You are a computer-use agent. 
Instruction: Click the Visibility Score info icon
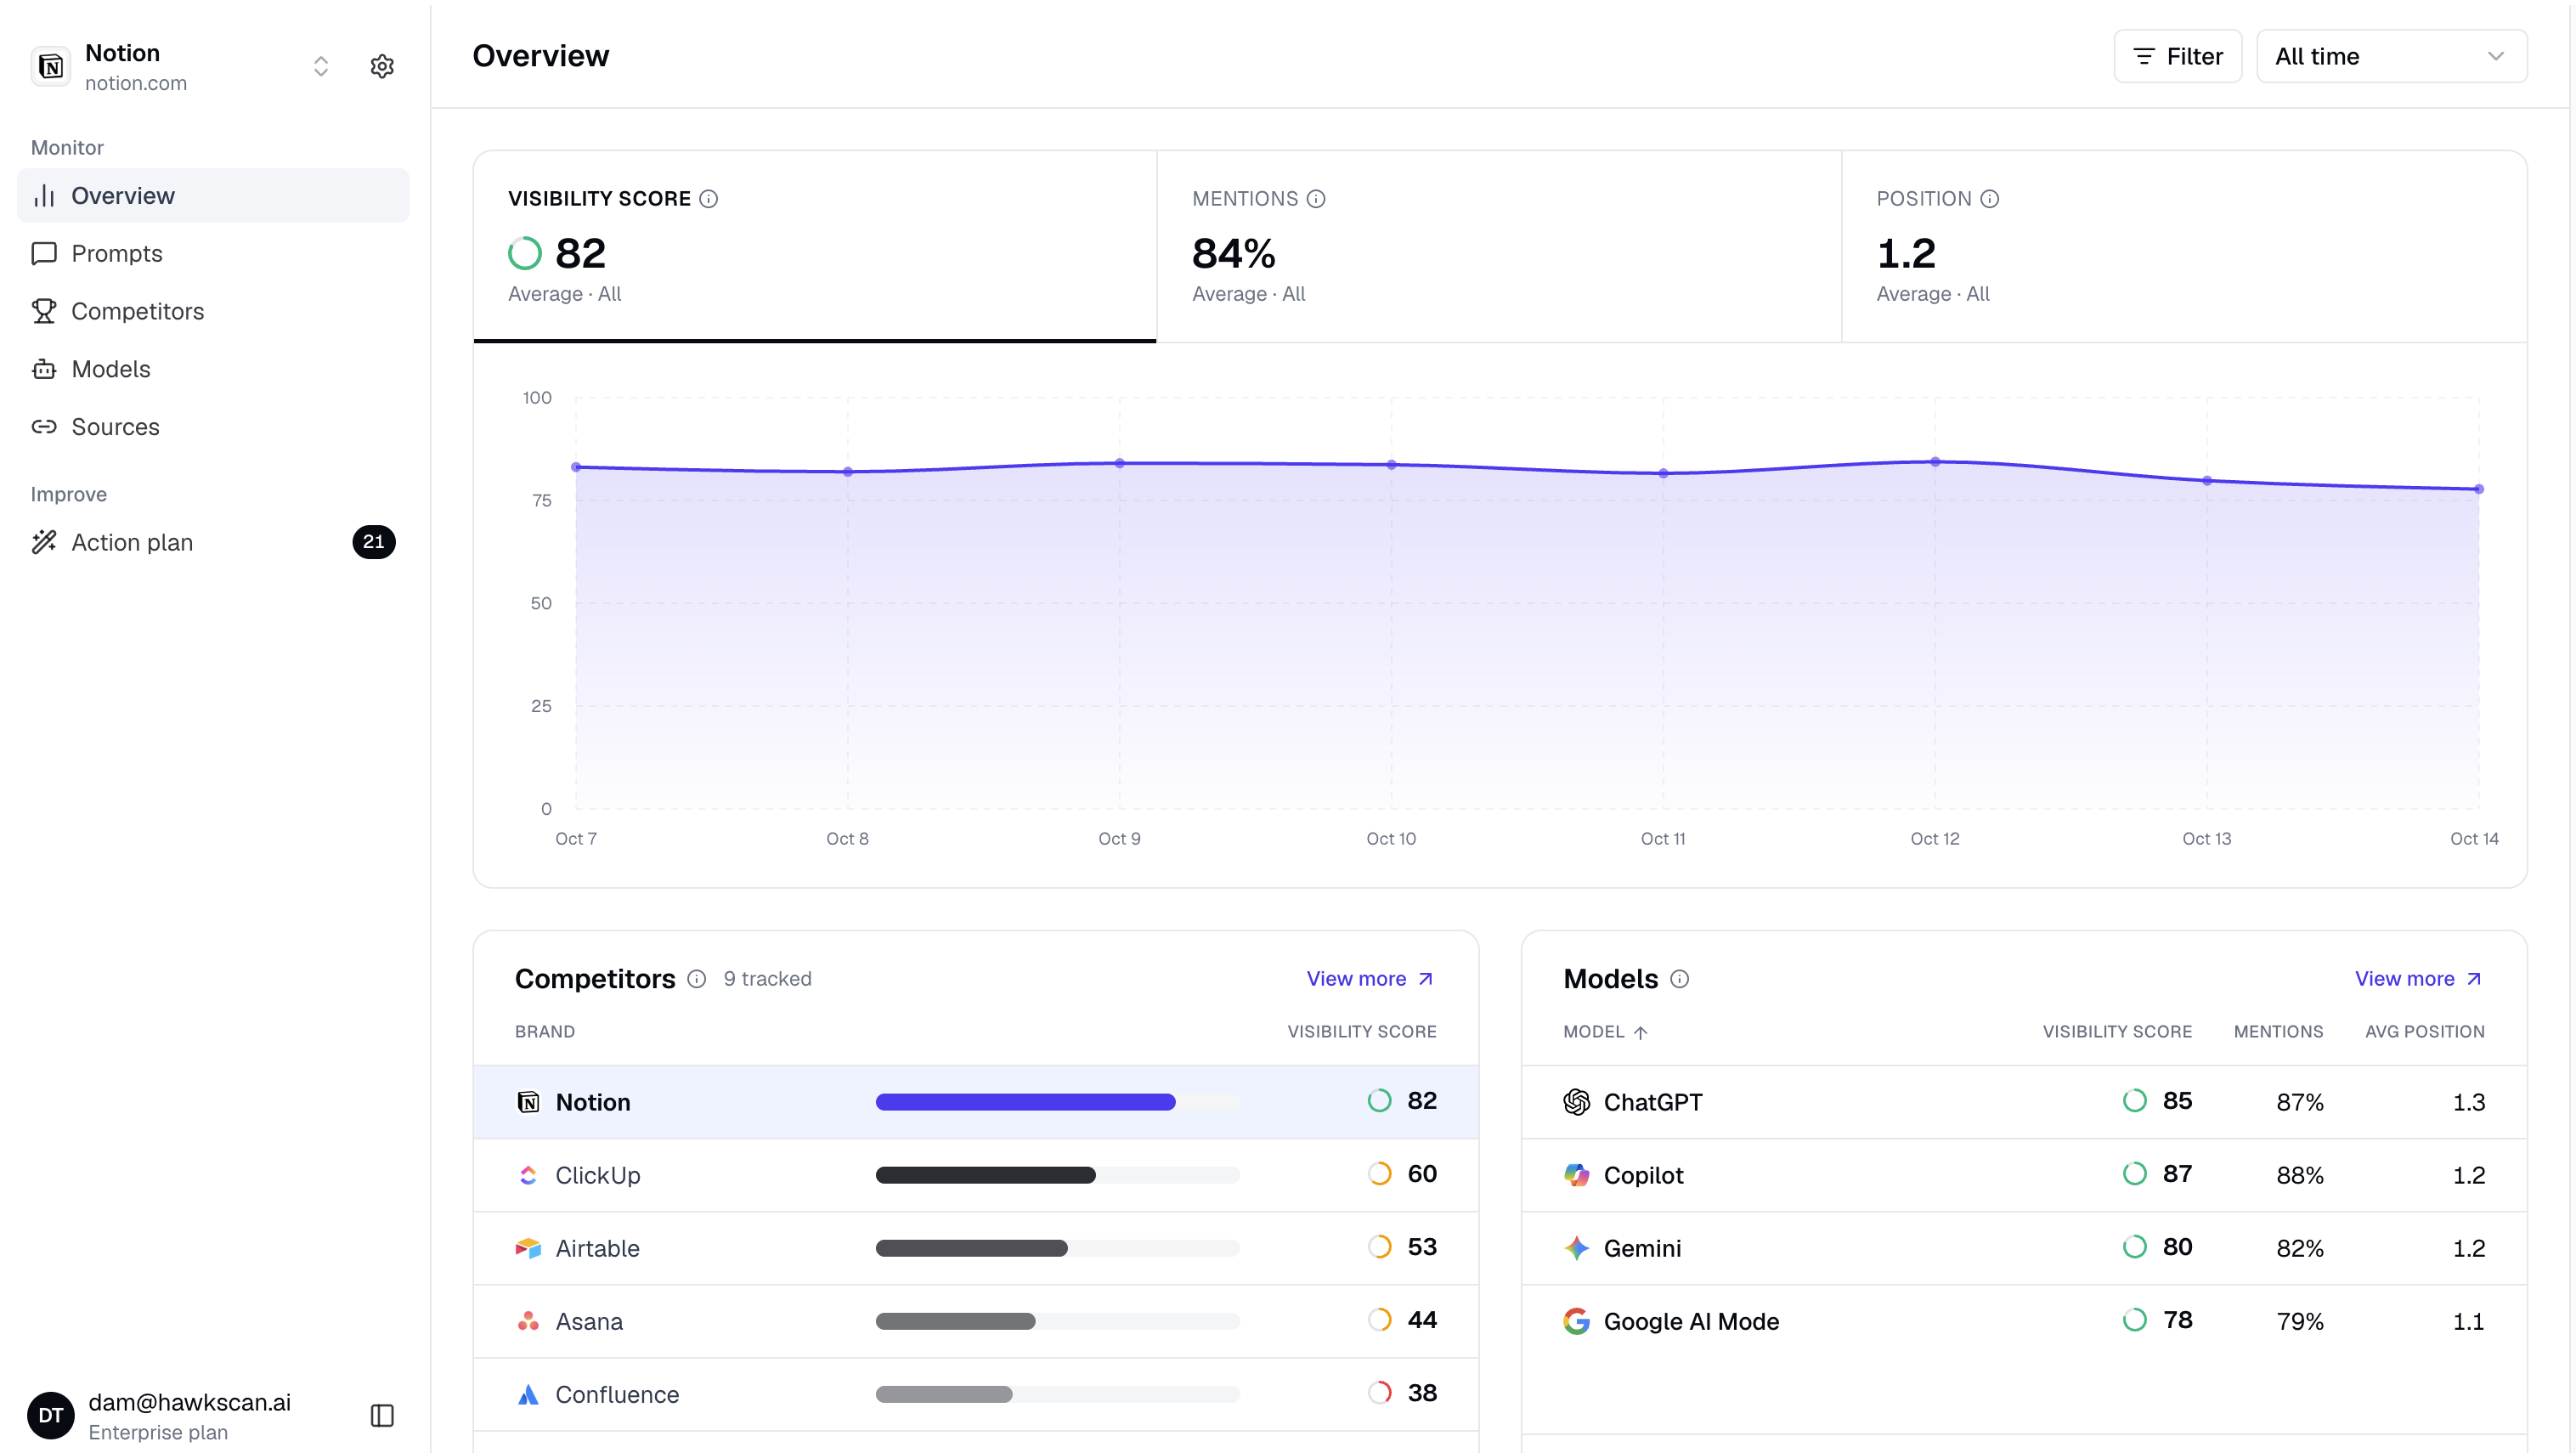[x=708, y=199]
